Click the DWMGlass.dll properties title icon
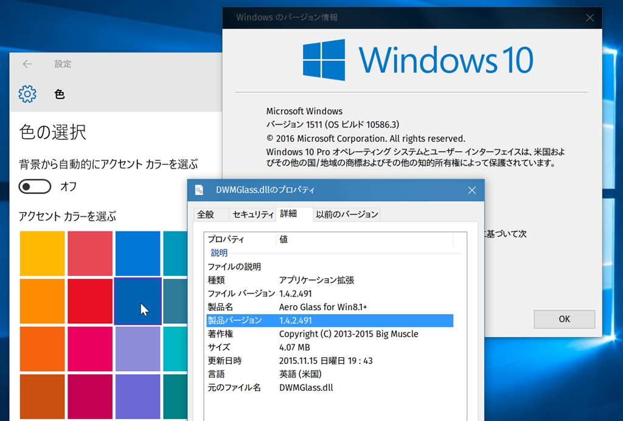The height and width of the screenshot is (421, 623). tap(199, 190)
